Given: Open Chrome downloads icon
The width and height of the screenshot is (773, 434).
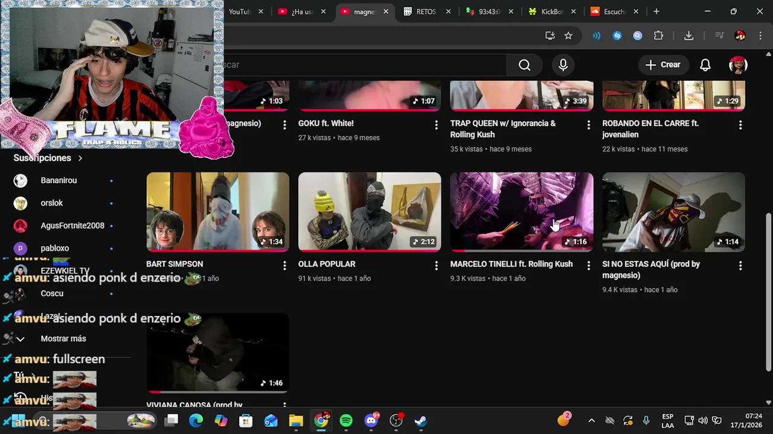Looking at the screenshot, I should coord(688,36).
